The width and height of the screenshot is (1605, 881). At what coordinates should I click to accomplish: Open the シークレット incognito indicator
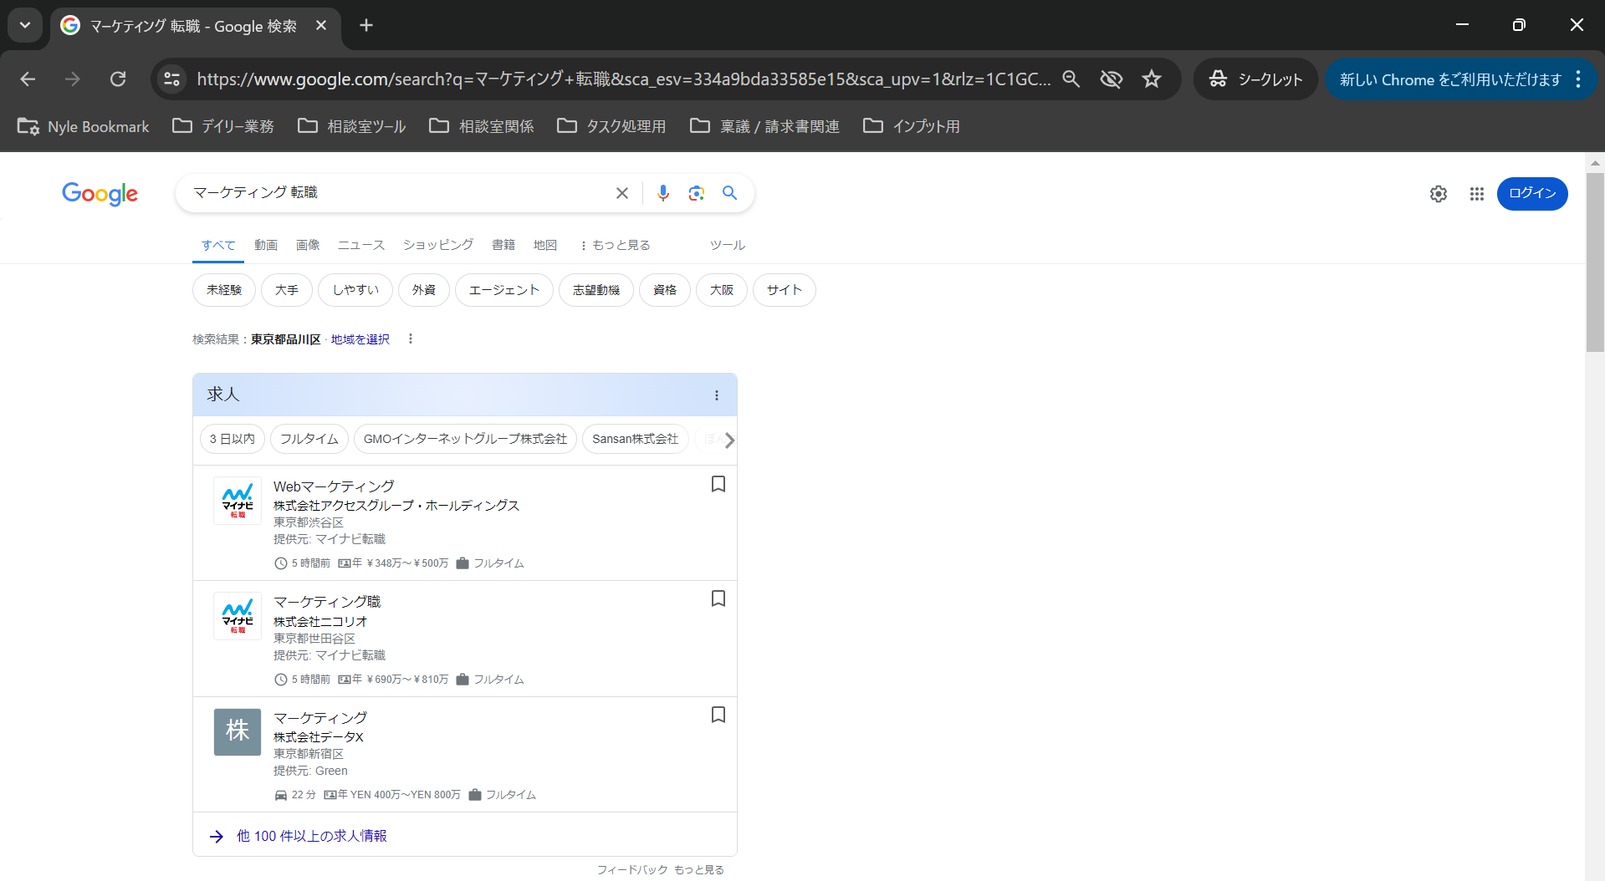click(x=1255, y=79)
